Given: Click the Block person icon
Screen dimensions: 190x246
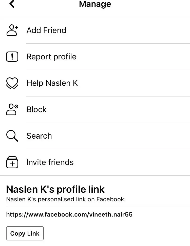Looking at the screenshot, I should pyautogui.click(x=12, y=110).
